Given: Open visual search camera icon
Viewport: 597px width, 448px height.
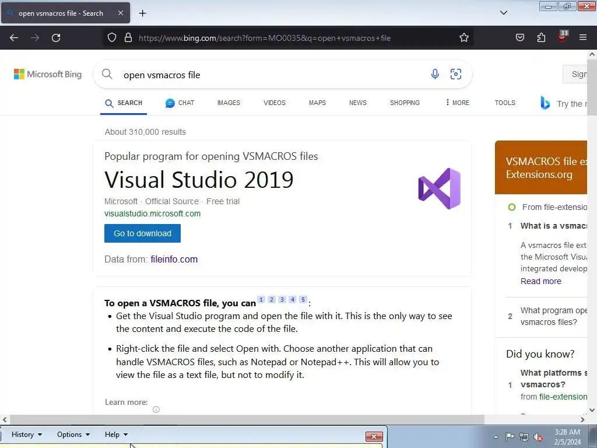Looking at the screenshot, I should tap(456, 74).
